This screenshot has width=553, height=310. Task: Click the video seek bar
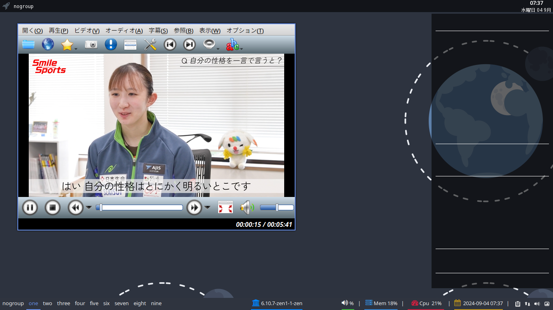pos(139,207)
